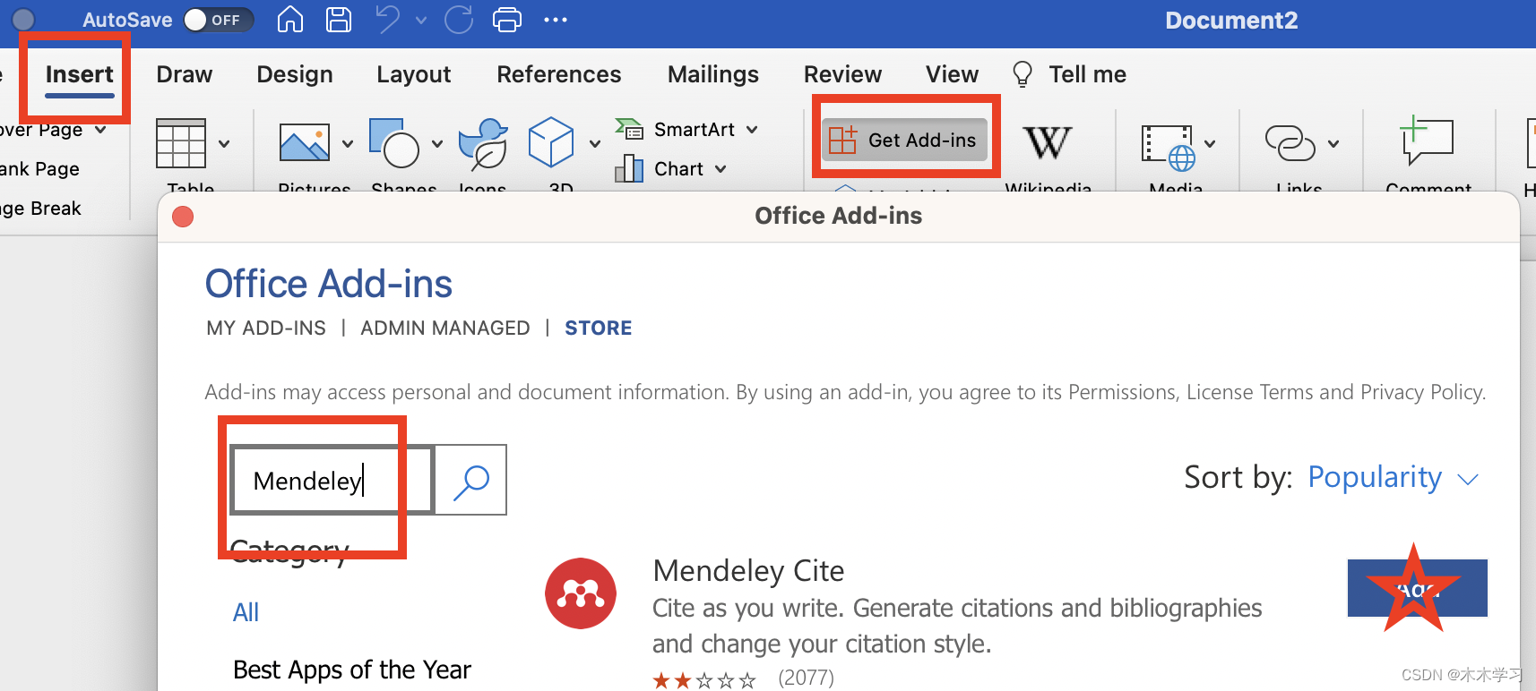
Task: Switch to the Design tab
Action: coord(295,74)
